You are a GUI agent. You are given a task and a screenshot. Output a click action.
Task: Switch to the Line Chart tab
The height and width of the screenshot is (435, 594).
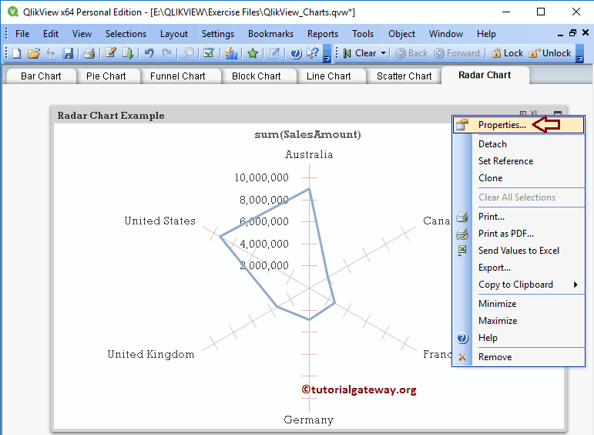[x=328, y=76]
